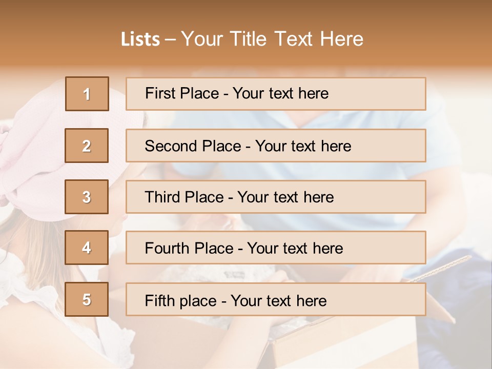This screenshot has height=369, width=492.
Task: Select the Third Place text bar
Action: (x=276, y=197)
